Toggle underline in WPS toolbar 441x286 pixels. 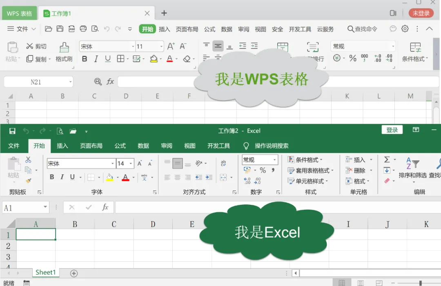pyautogui.click(x=108, y=59)
